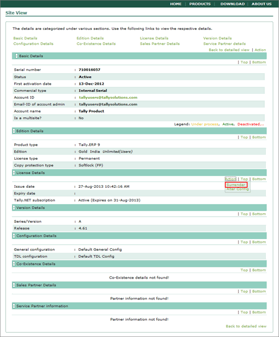Image resolution: width=279 pixels, height=337 pixels.
Task: Select Tally.ERP 9 product type value
Action: pyautogui.click(x=89, y=145)
